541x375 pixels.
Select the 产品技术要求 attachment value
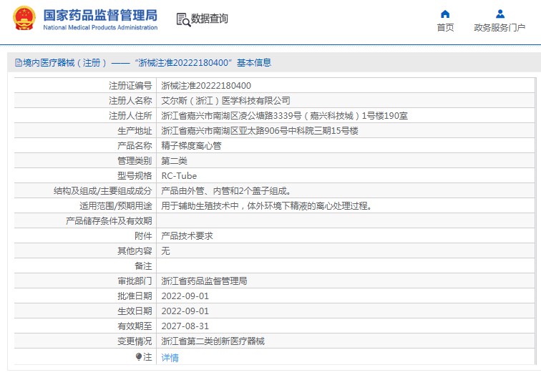coord(187,236)
